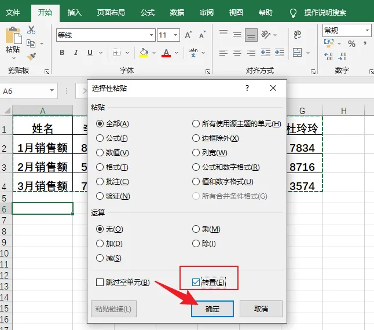374x330 pixels.
Task: Toggle underline formatting
Action: [90, 53]
